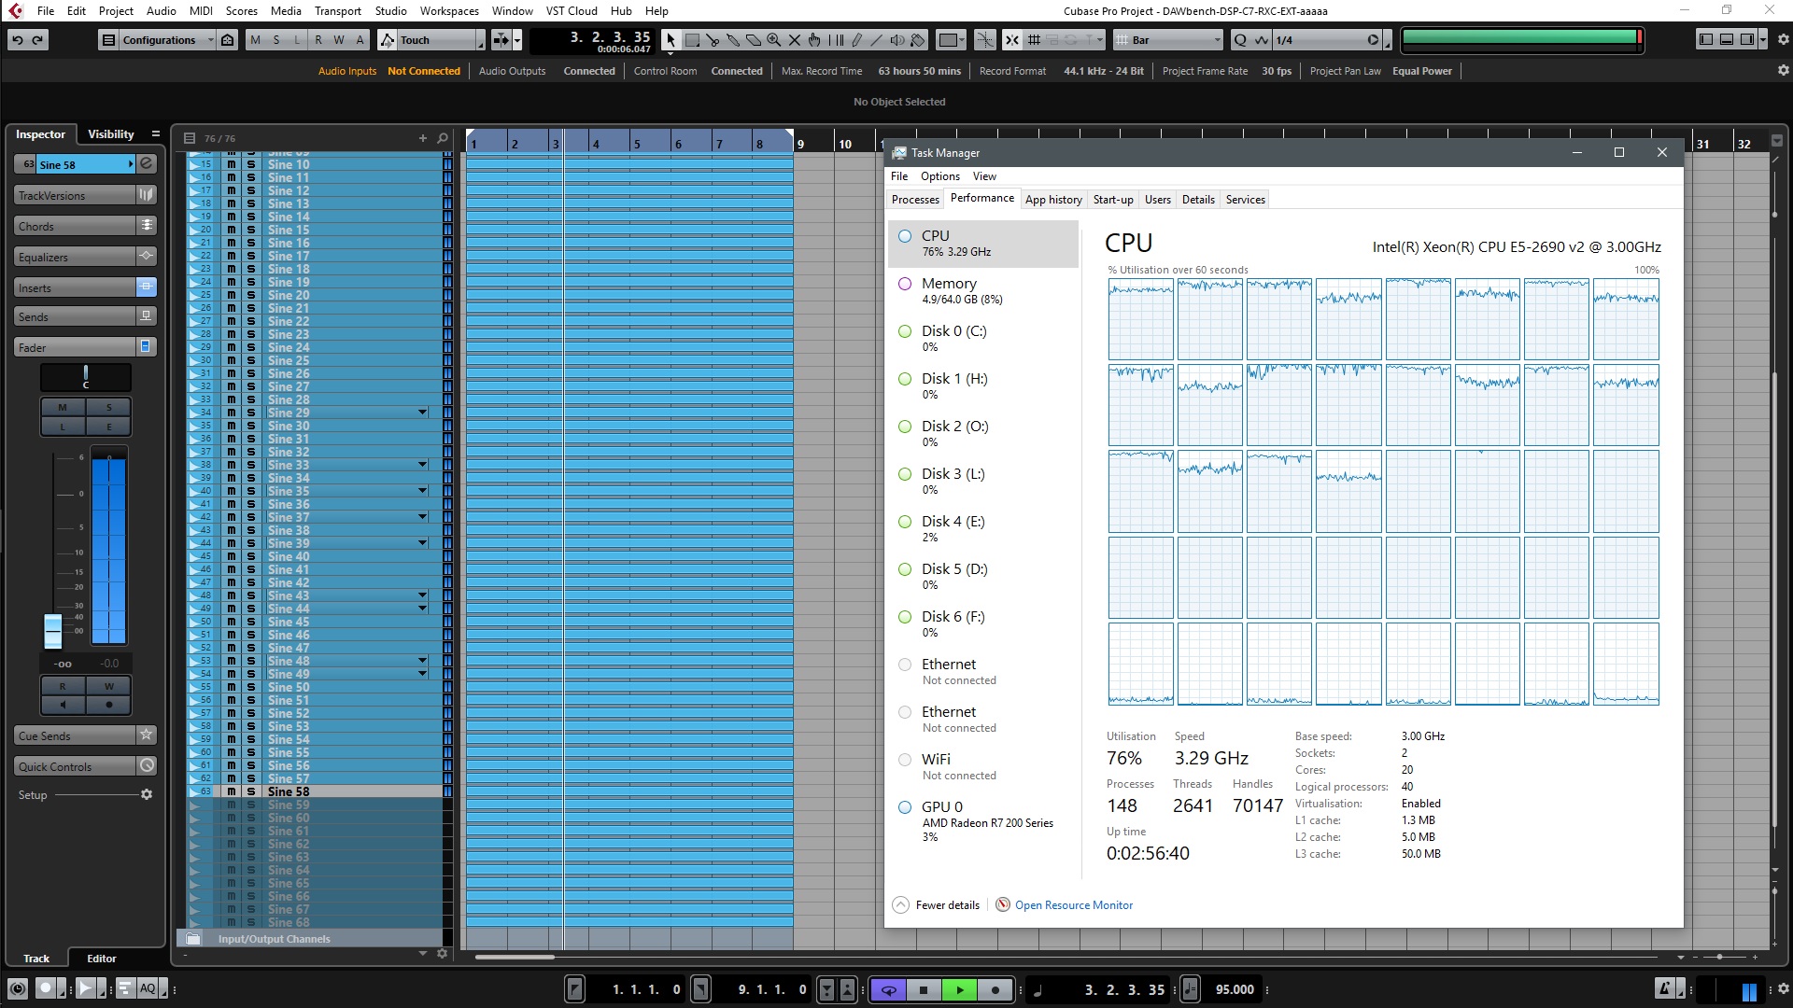Select the Scissors split tool

point(713,40)
